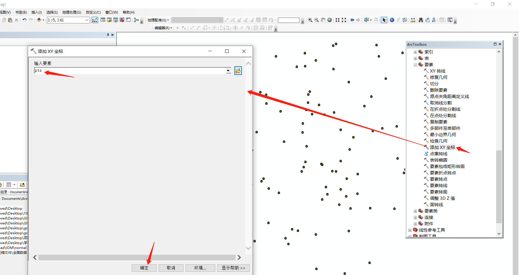Open the Python window icon
This screenshot has height=275, width=519.
click(128, 20)
